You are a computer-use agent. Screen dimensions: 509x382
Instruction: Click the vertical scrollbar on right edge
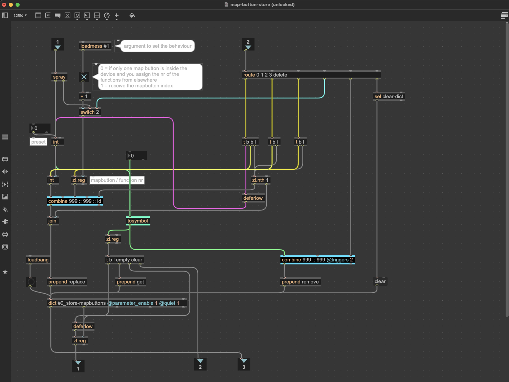(x=507, y=169)
